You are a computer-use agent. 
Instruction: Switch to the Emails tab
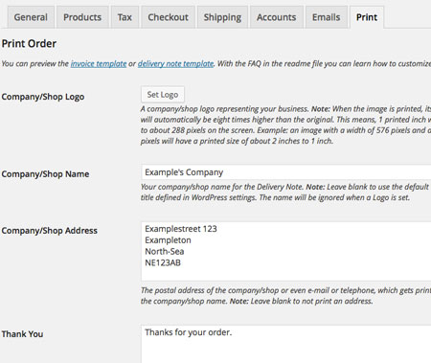coord(327,17)
